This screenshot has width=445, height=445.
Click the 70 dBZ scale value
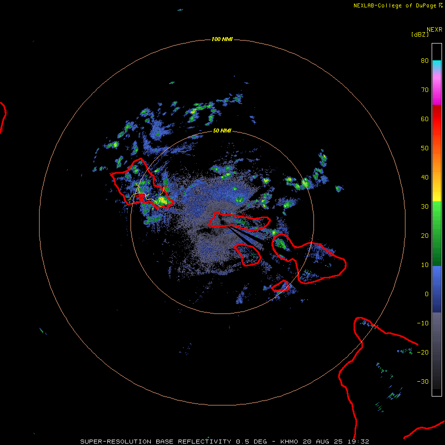[x=425, y=90]
